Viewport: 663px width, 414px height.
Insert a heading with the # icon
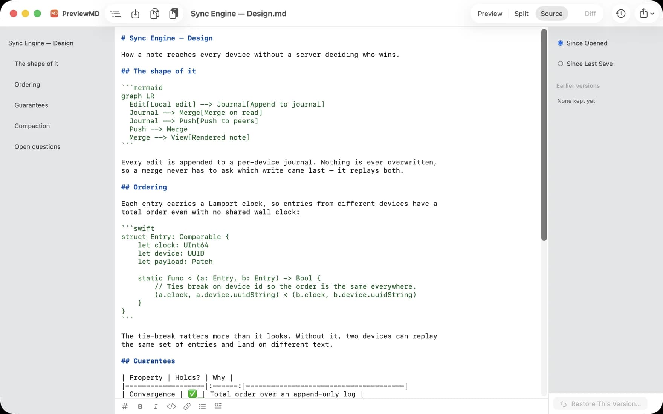tap(125, 406)
